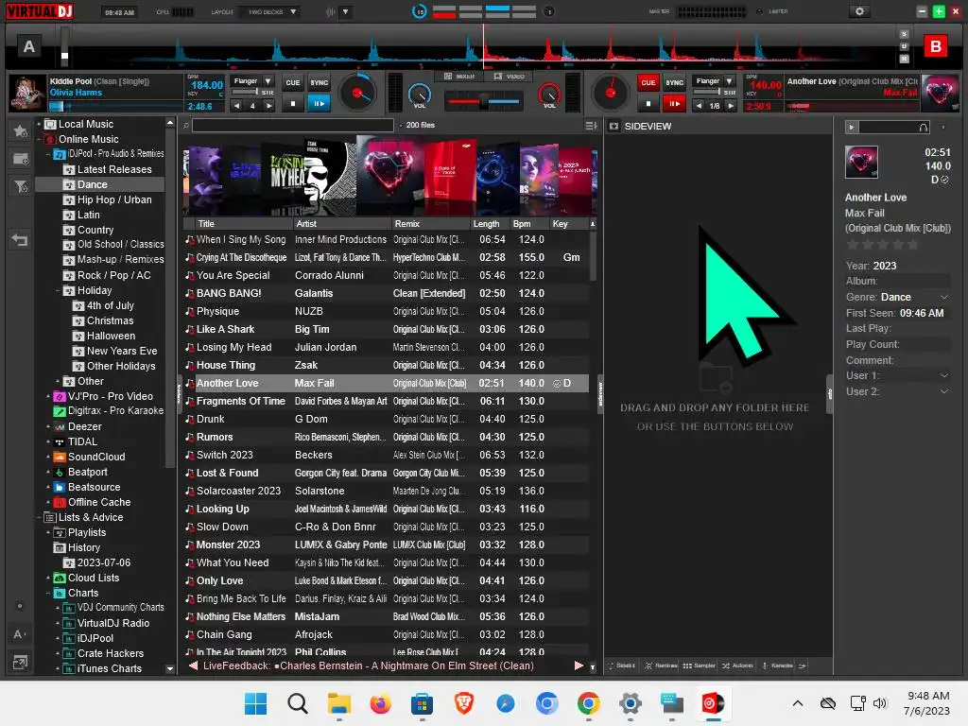The width and height of the screenshot is (968, 726).
Task: Click deck B stop button
Action: pos(648,104)
